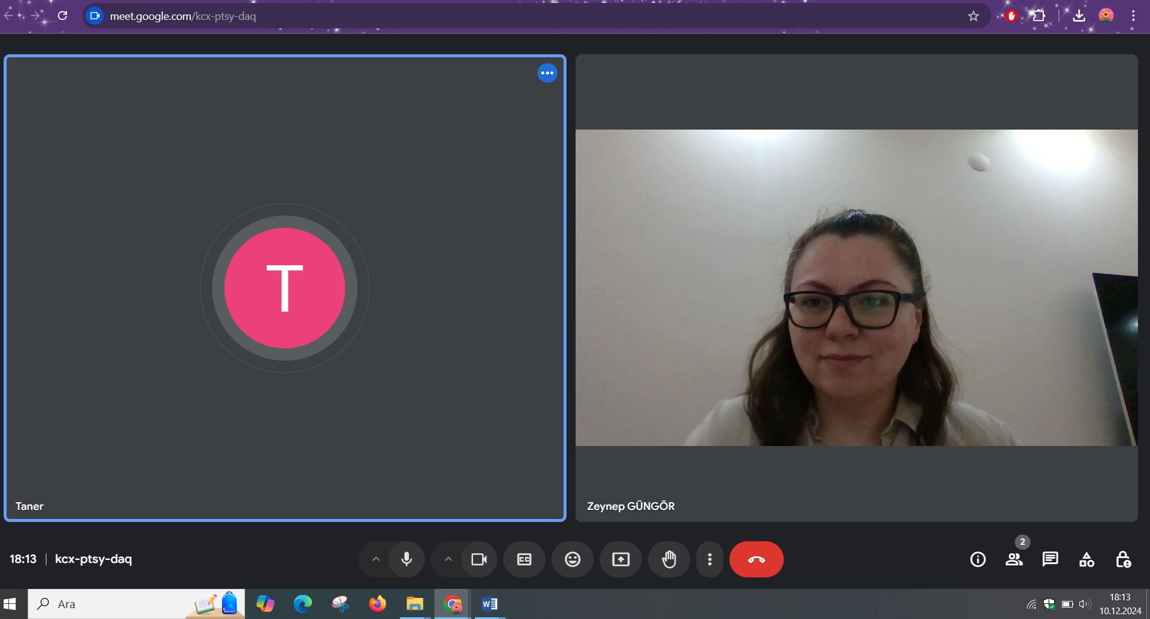This screenshot has height=619, width=1150.
Task: Open volume speaker icon in tray
Action: point(1085,604)
